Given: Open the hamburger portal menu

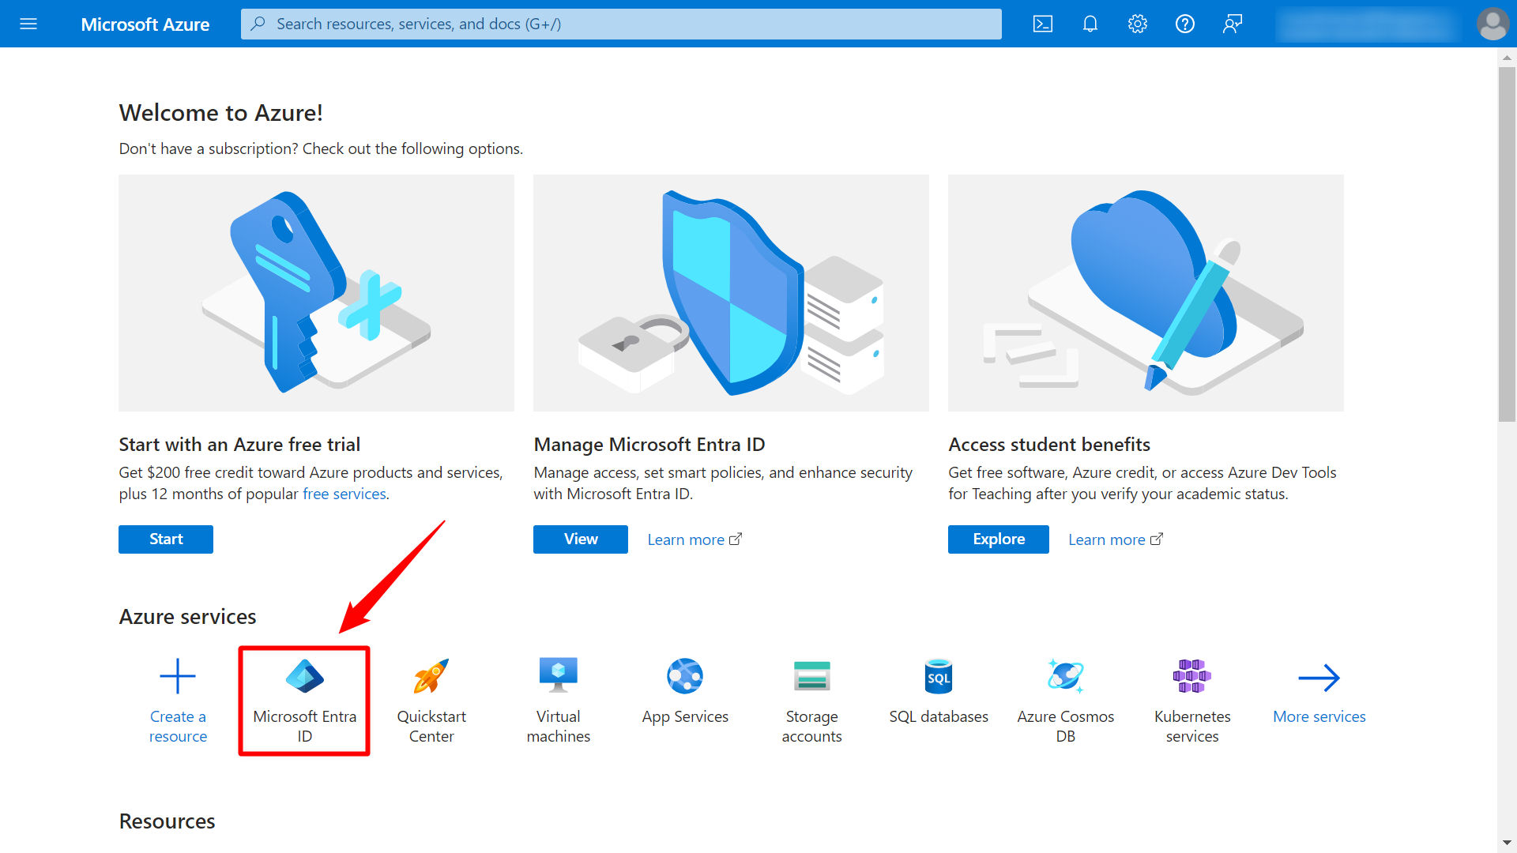Looking at the screenshot, I should coord(28,24).
